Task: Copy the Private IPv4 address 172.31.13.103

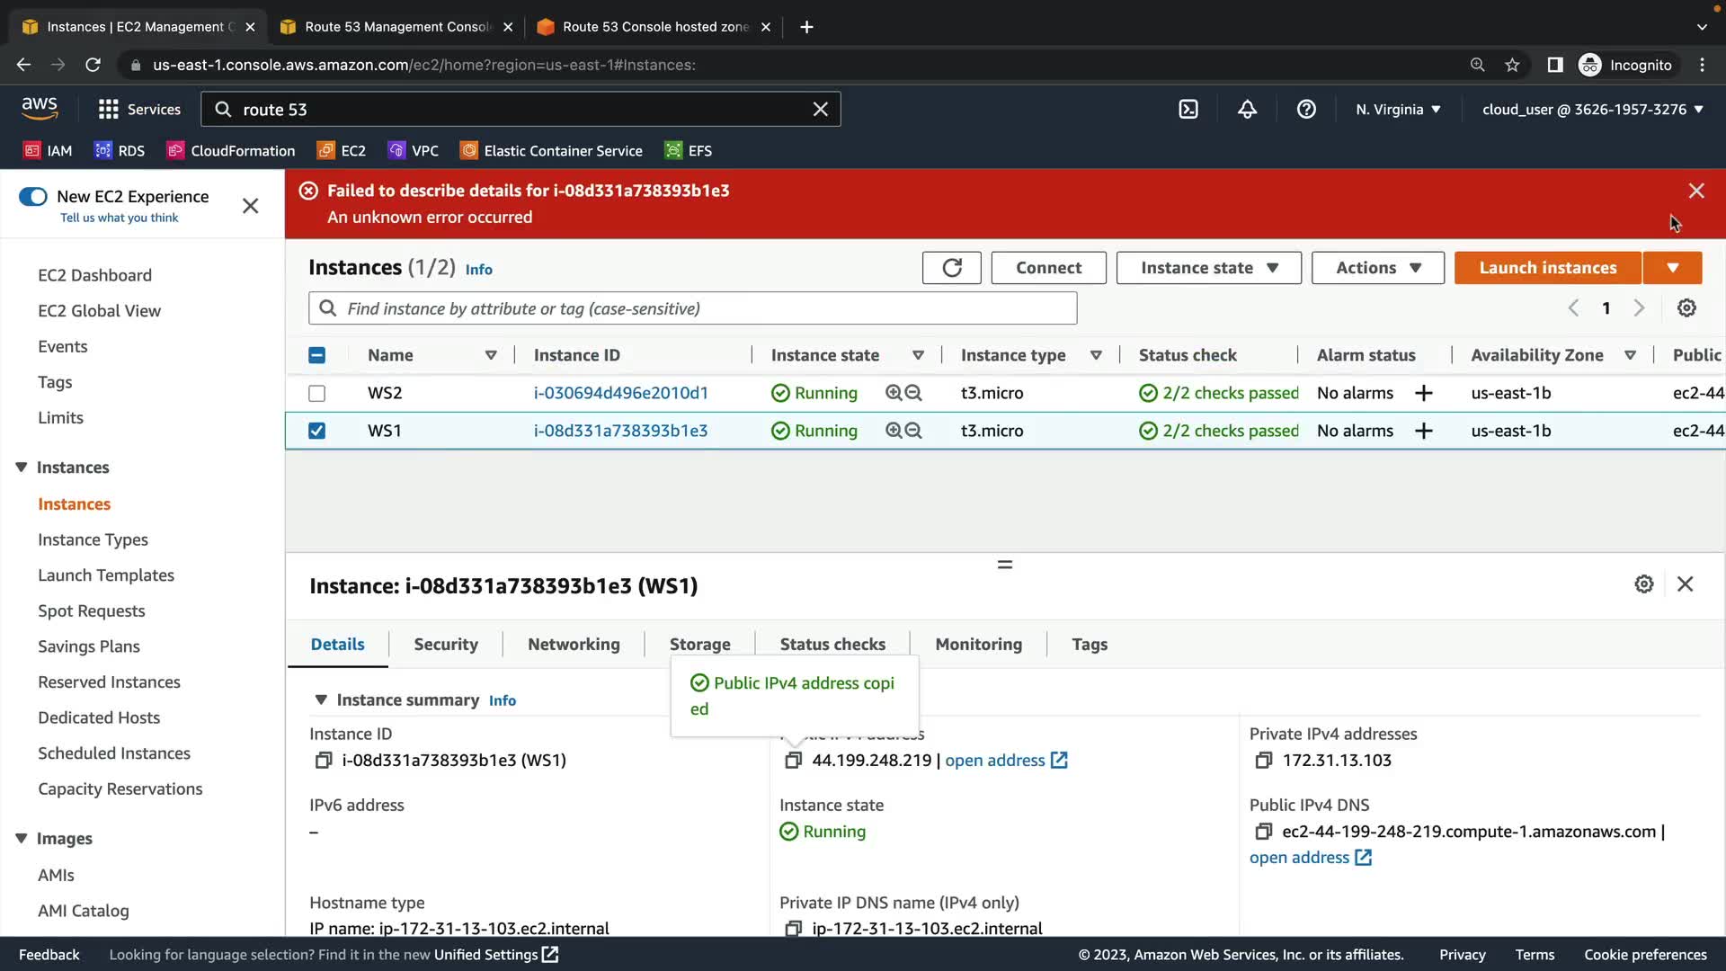Action: point(1263,761)
